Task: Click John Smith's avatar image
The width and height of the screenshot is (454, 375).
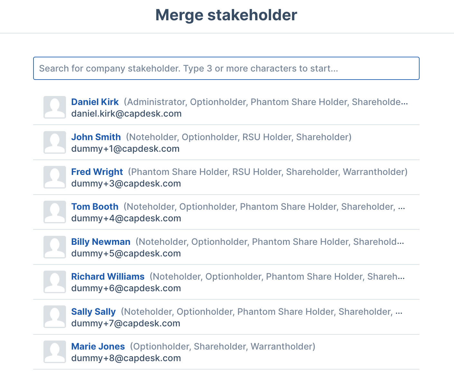Action: (x=55, y=142)
